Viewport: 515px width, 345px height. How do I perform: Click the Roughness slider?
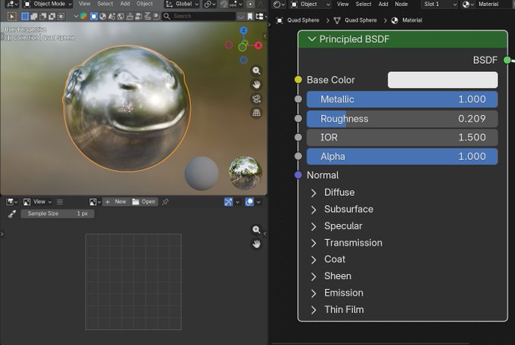coord(402,119)
